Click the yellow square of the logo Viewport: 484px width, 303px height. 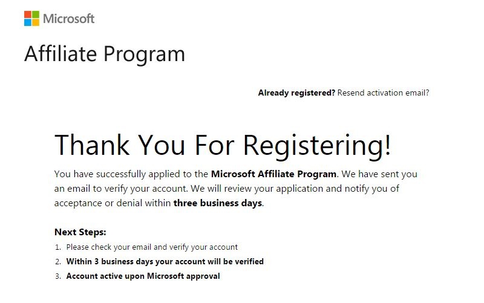click(36, 22)
